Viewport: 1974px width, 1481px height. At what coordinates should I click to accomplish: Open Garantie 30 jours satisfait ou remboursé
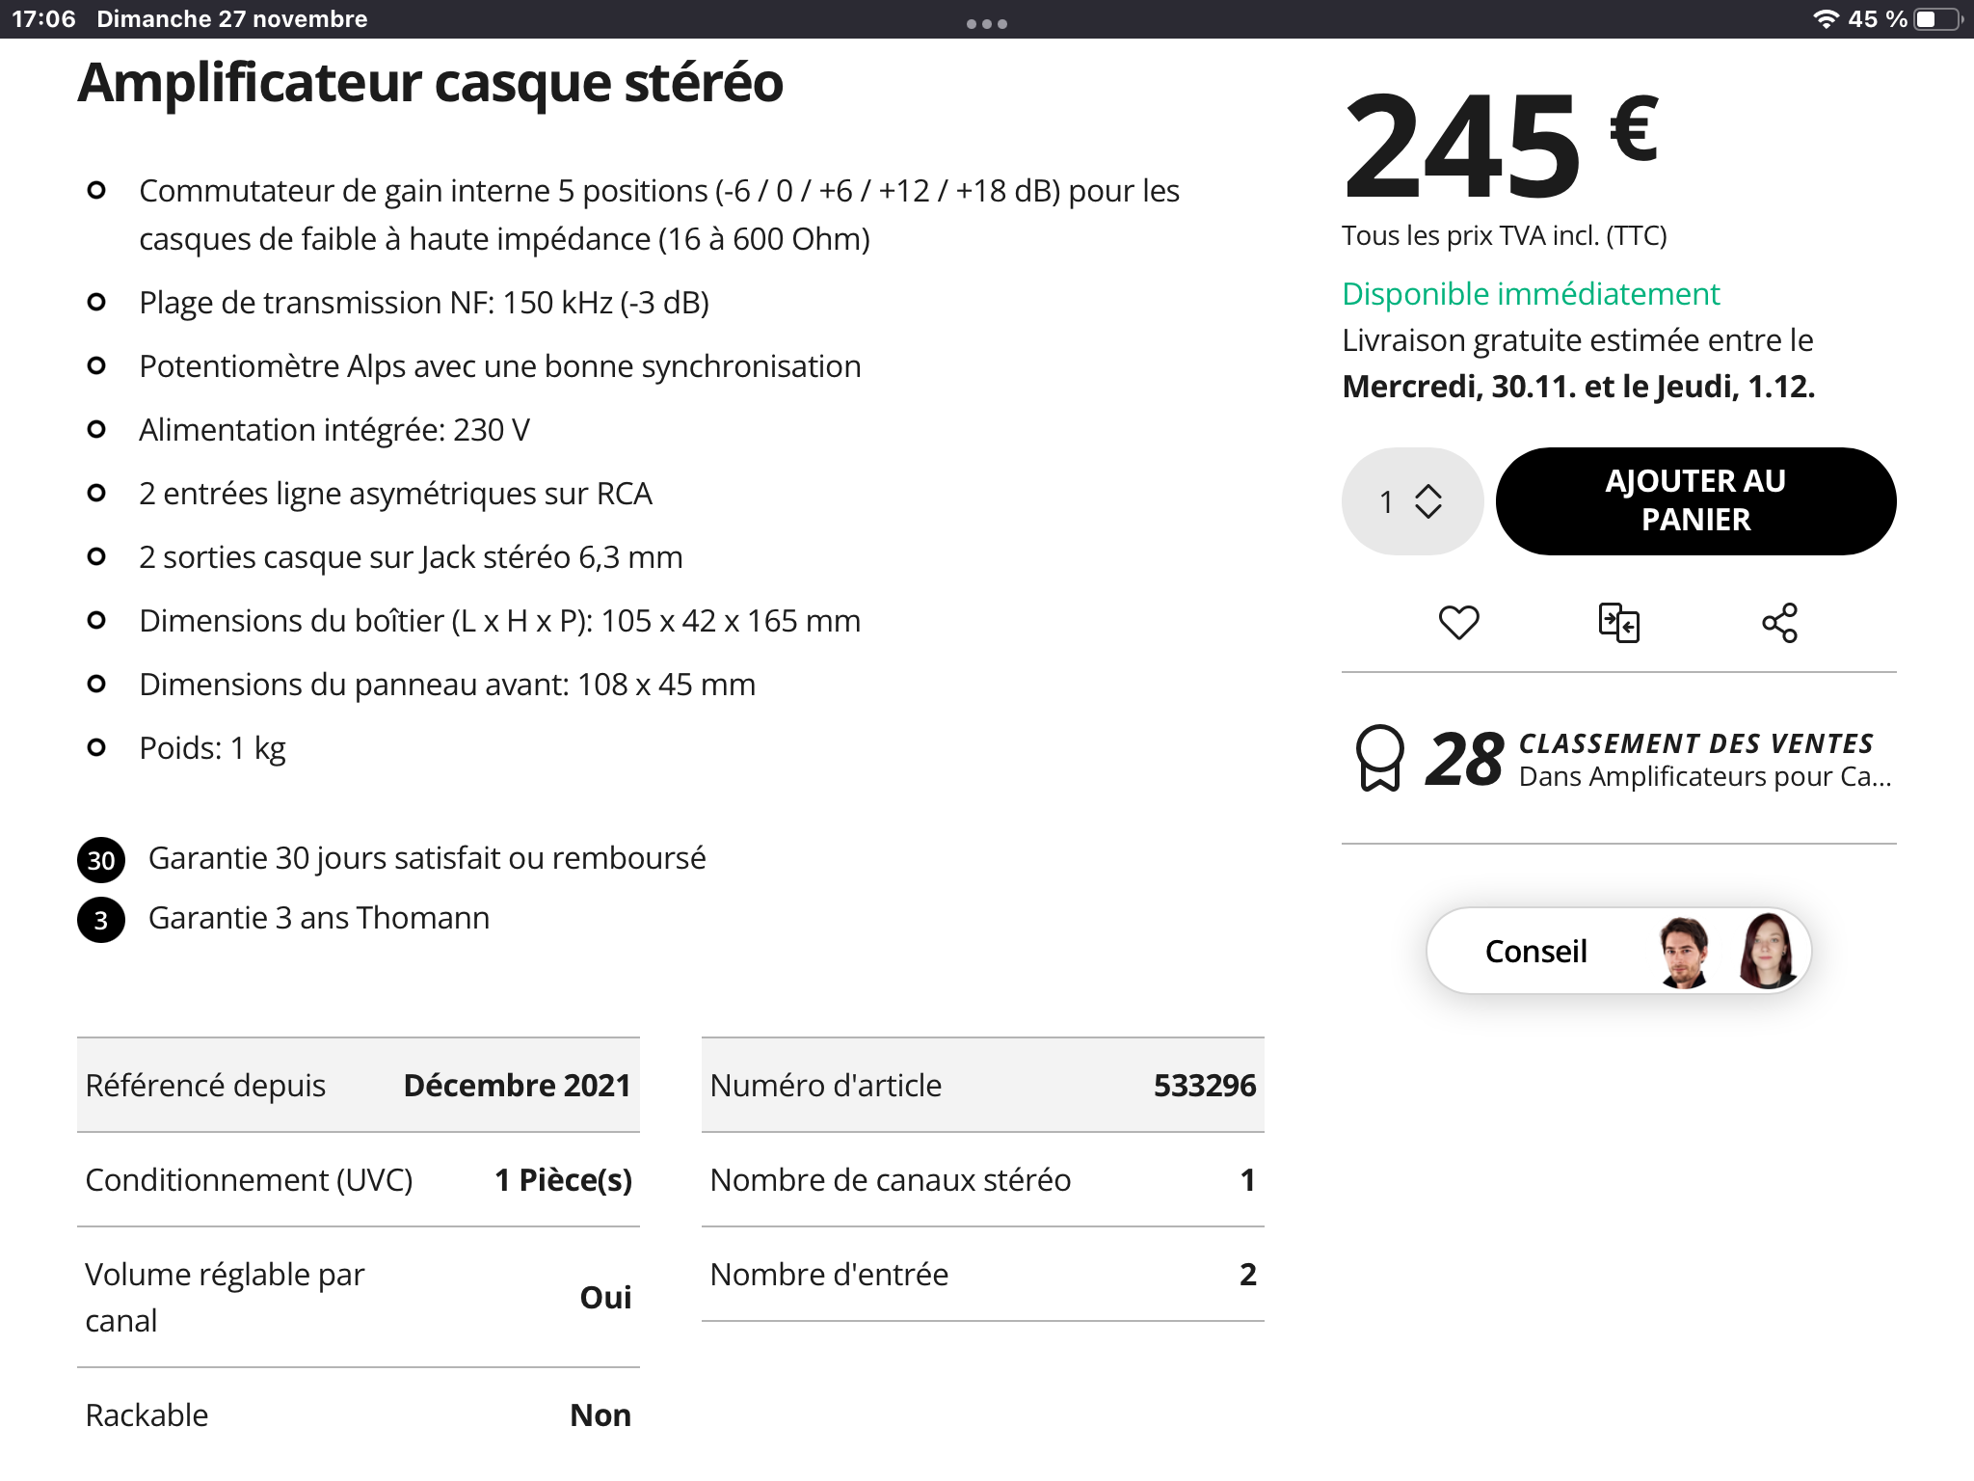(427, 858)
